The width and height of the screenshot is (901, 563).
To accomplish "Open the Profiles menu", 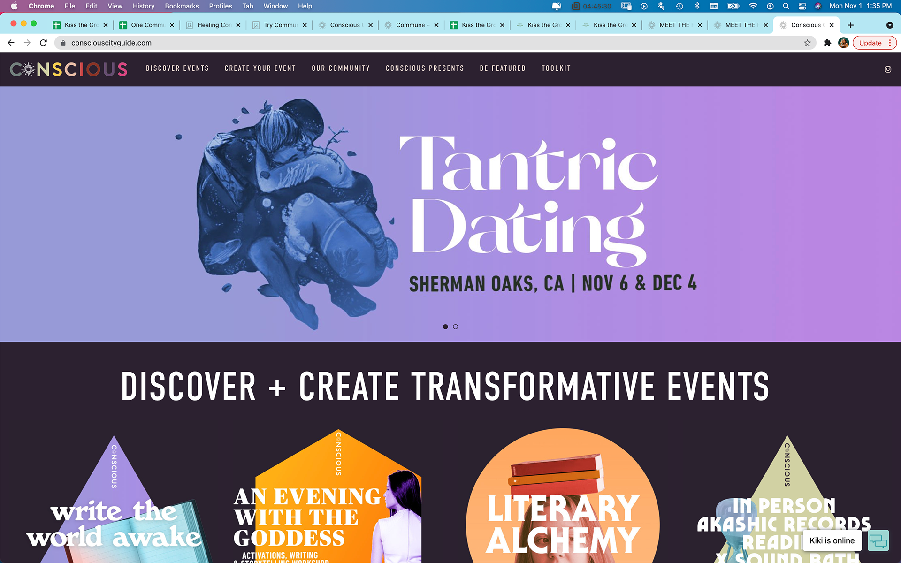I will click(221, 6).
